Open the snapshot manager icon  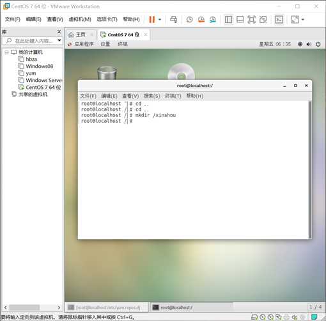click(x=213, y=20)
